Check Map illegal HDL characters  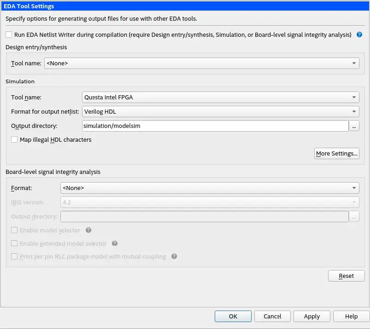(14, 140)
